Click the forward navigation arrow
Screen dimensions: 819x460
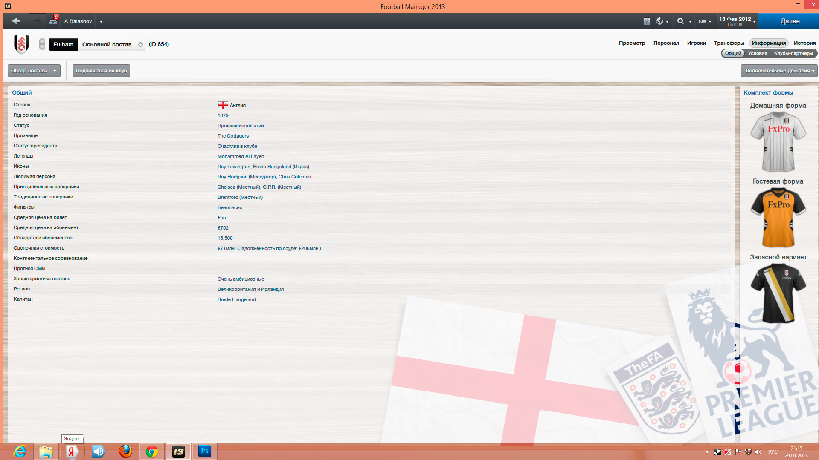click(38, 21)
